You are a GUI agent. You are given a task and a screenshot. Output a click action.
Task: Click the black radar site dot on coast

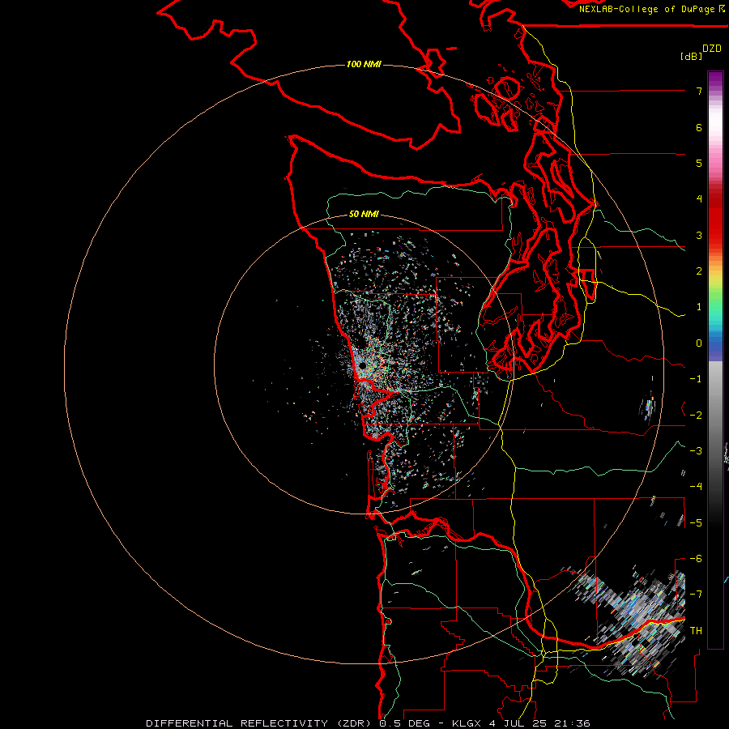click(362, 366)
